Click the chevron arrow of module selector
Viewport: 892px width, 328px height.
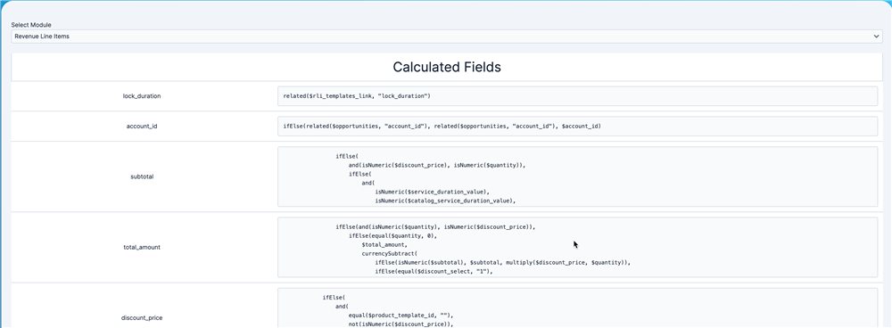pos(876,37)
